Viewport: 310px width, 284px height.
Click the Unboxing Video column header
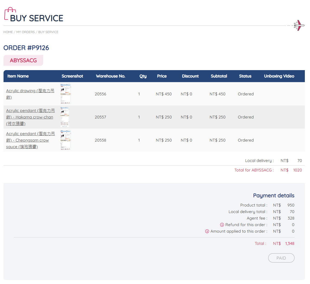(279, 76)
